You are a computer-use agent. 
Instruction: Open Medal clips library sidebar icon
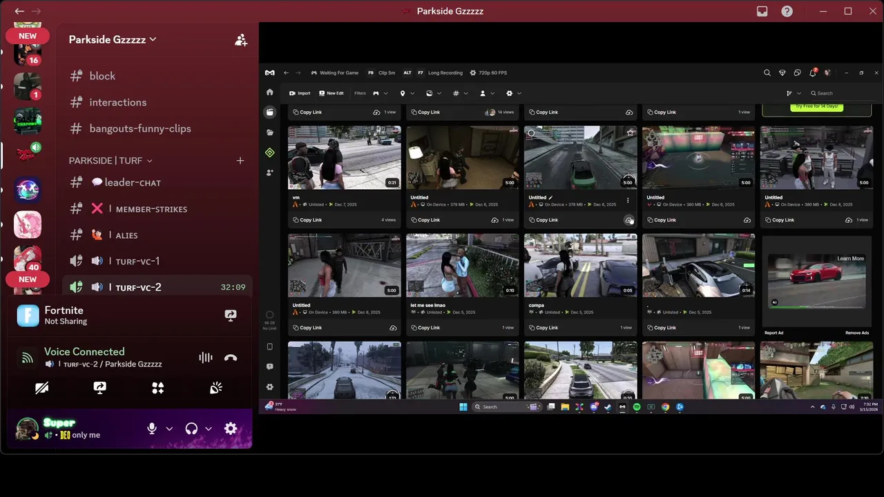click(269, 112)
